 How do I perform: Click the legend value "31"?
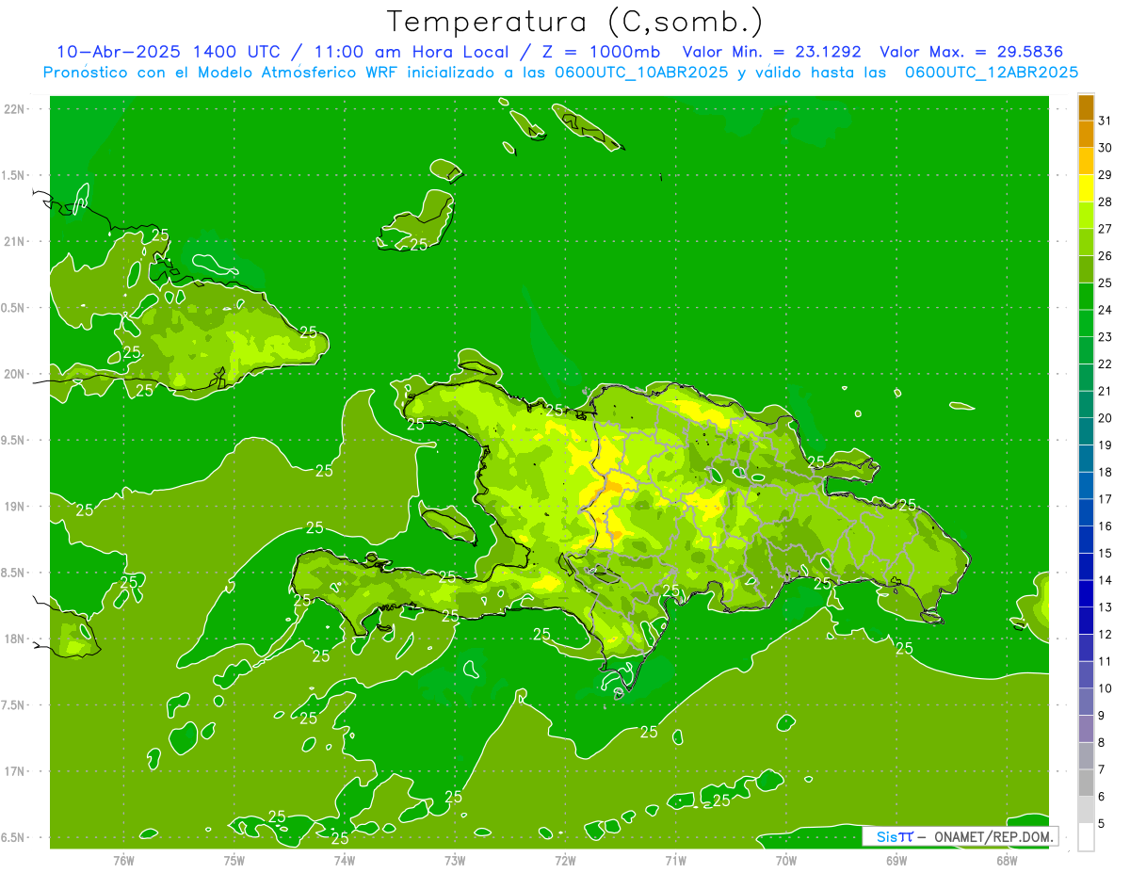click(x=1106, y=121)
